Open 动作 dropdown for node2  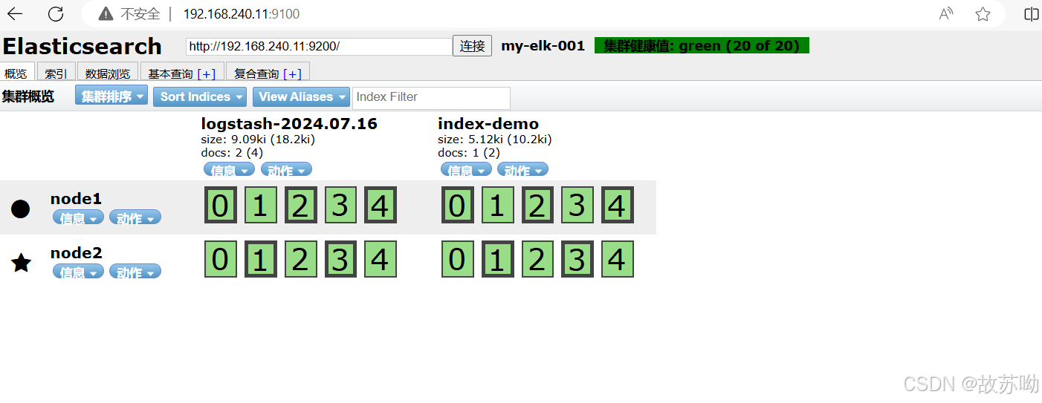[x=135, y=272]
